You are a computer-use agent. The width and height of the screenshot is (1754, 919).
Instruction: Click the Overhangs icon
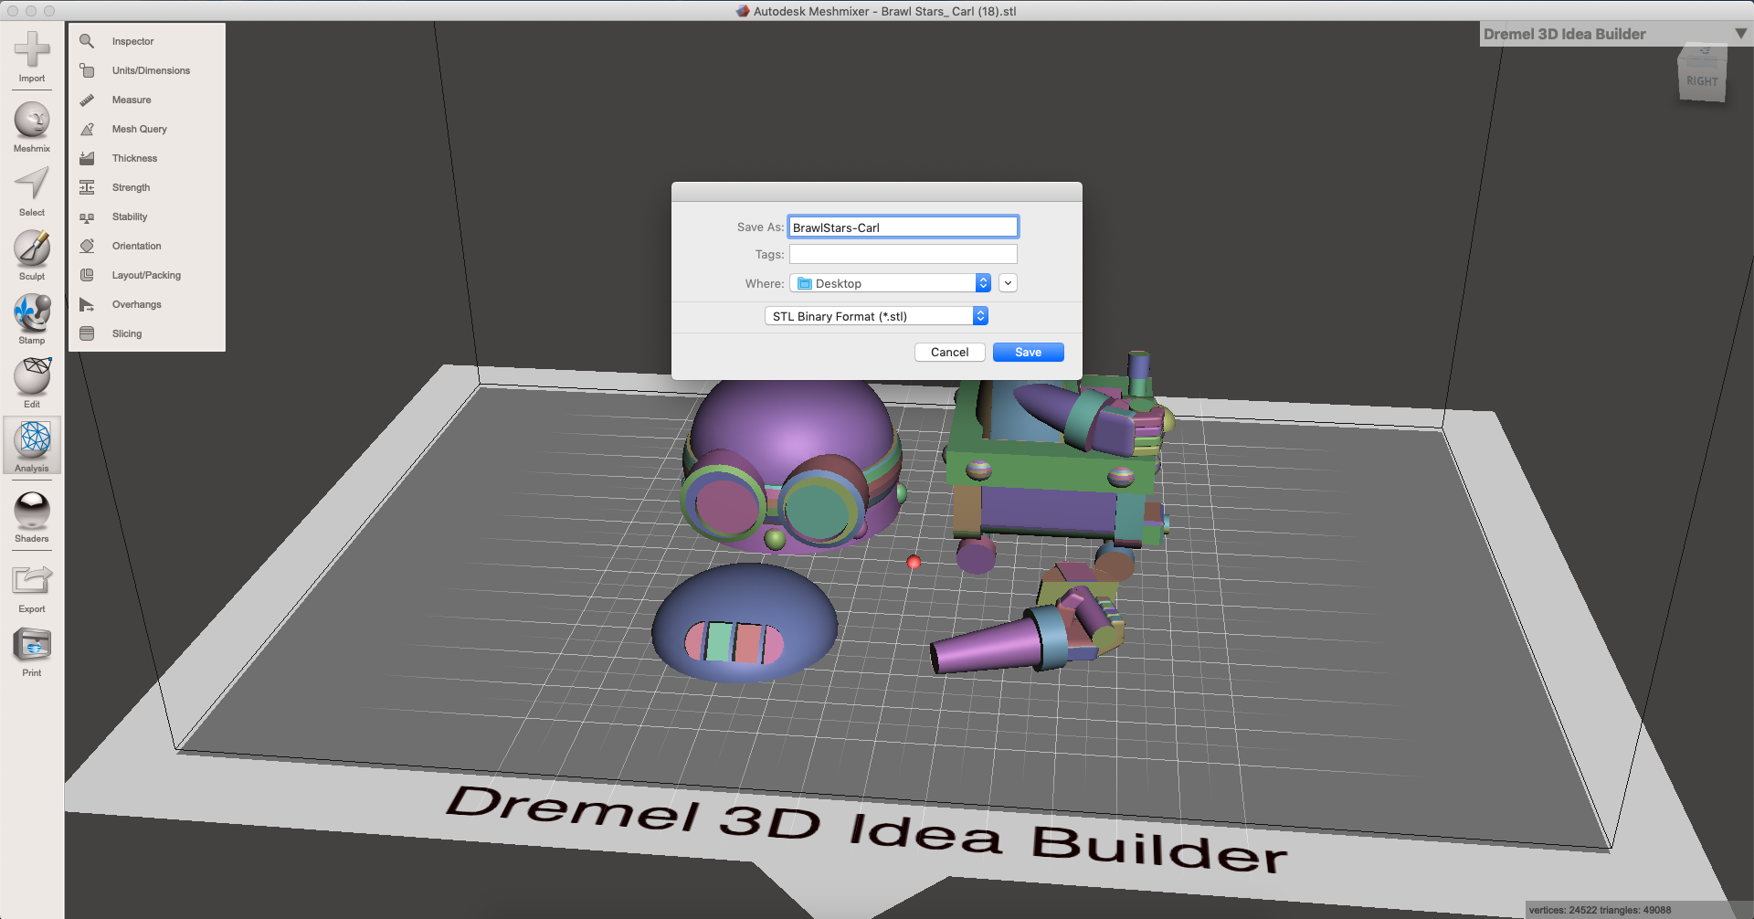(x=87, y=304)
